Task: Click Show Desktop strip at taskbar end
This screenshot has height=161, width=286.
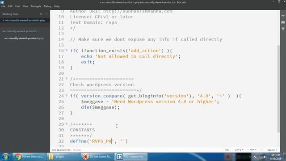Action: [x=285, y=157]
